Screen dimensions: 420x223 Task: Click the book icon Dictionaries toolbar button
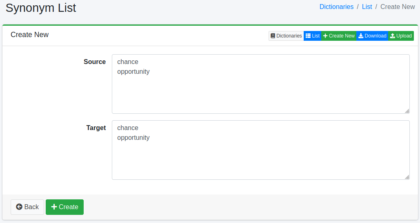(x=286, y=36)
